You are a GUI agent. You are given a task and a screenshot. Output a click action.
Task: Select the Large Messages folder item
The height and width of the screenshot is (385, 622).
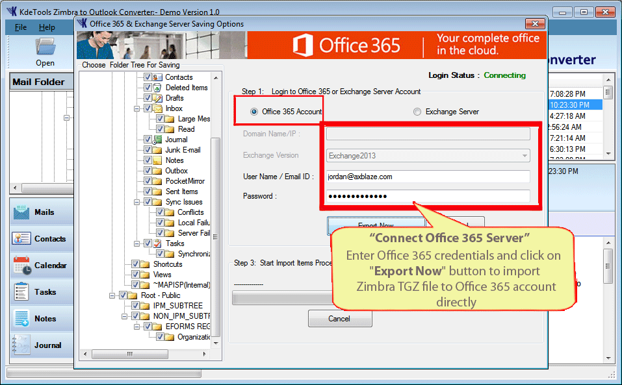[194, 119]
